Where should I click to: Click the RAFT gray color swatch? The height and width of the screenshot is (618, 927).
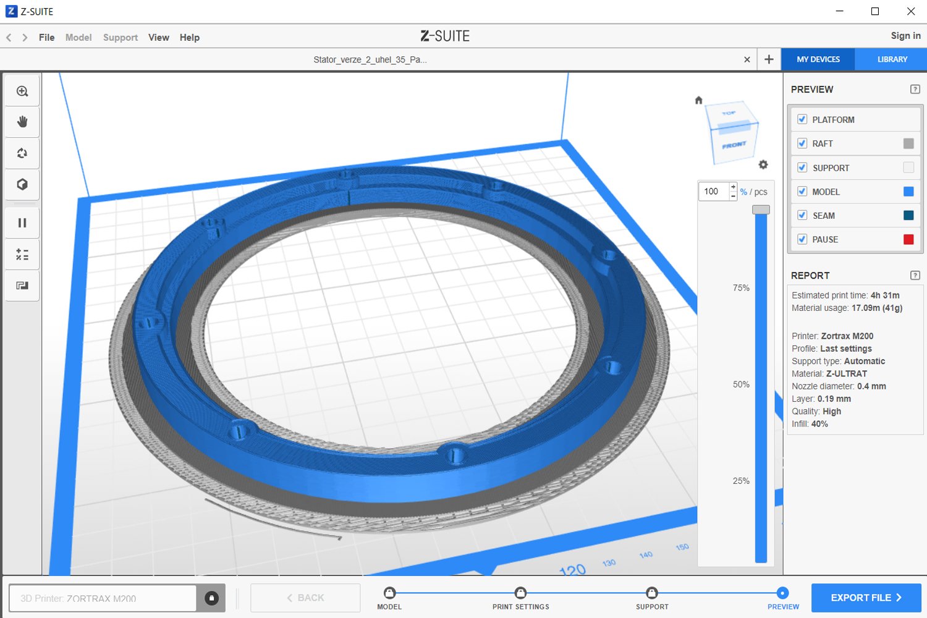tap(908, 143)
